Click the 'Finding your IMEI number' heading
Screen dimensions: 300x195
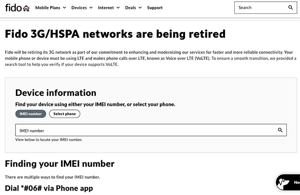60,164
